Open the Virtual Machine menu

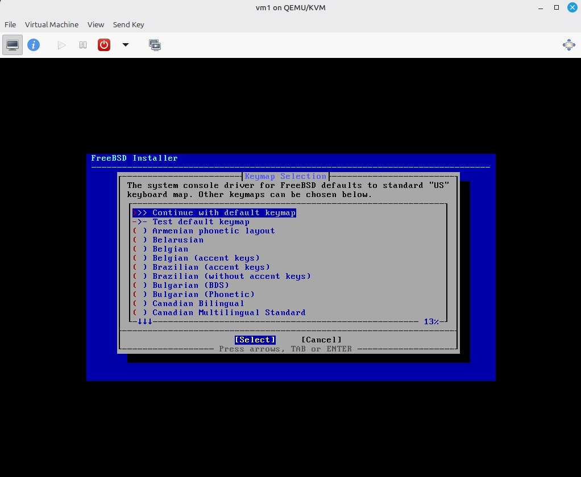coord(52,24)
